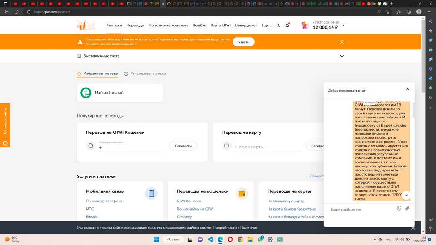Click the taskbar Поиск search box
This screenshot has height=245, width=436.
pos(173,240)
